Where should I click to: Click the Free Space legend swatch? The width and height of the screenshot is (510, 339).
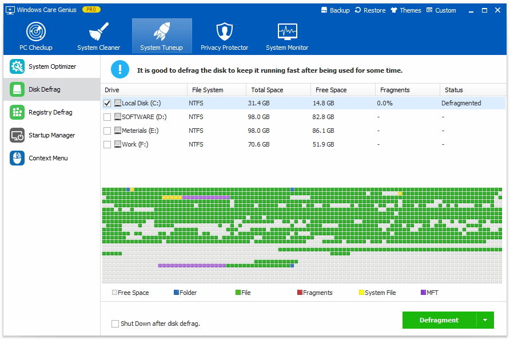coord(114,293)
